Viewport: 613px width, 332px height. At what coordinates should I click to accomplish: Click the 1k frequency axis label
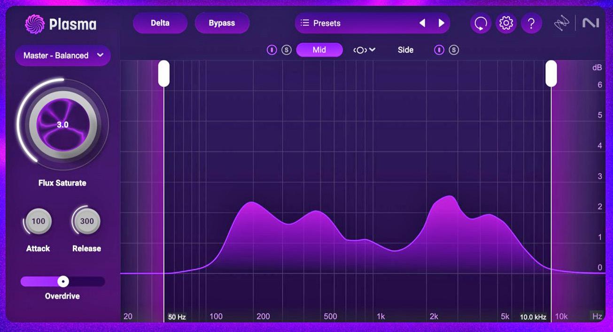click(381, 317)
